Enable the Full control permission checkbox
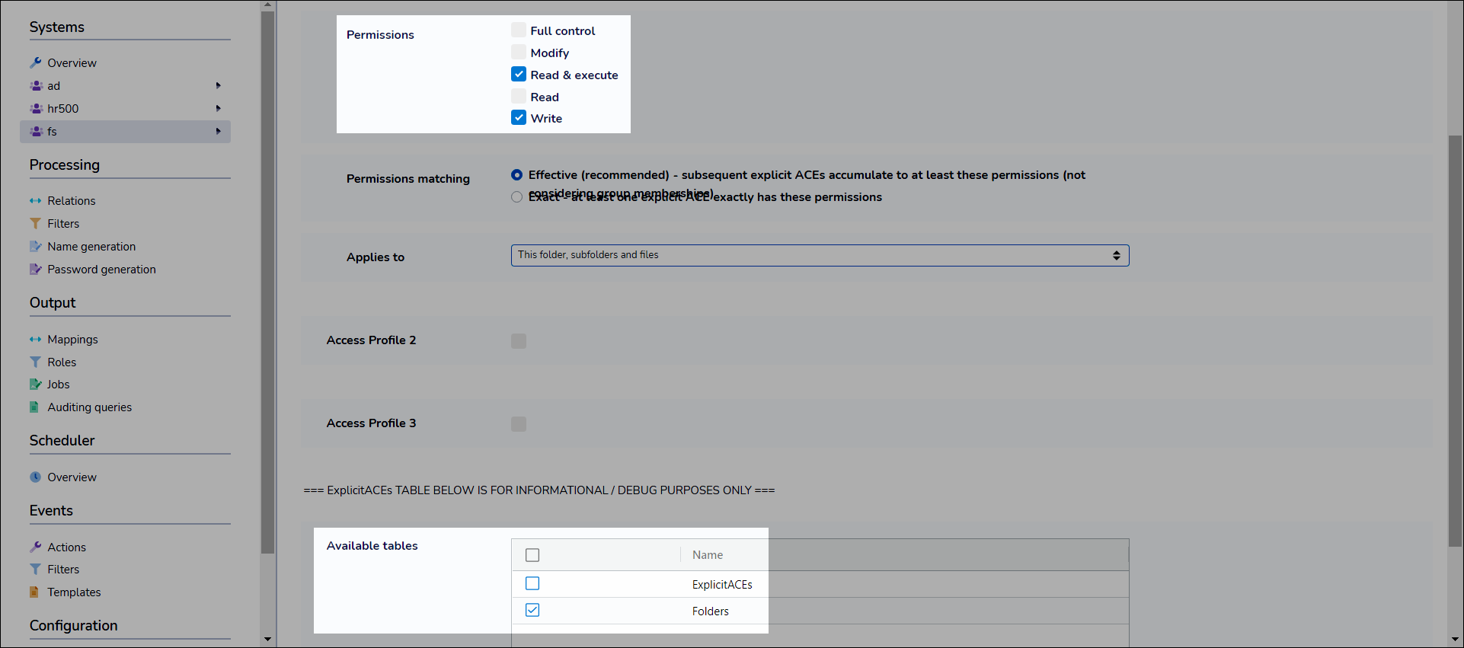This screenshot has height=648, width=1464. point(519,30)
